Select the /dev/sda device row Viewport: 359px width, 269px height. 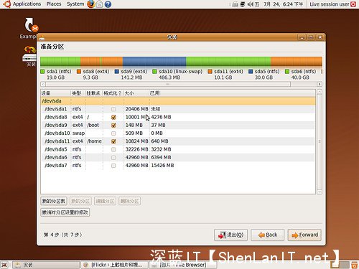tap(178, 101)
